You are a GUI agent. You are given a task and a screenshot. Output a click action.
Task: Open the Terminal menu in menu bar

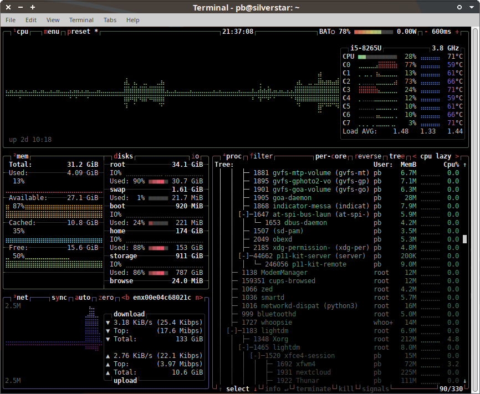[x=81, y=20]
